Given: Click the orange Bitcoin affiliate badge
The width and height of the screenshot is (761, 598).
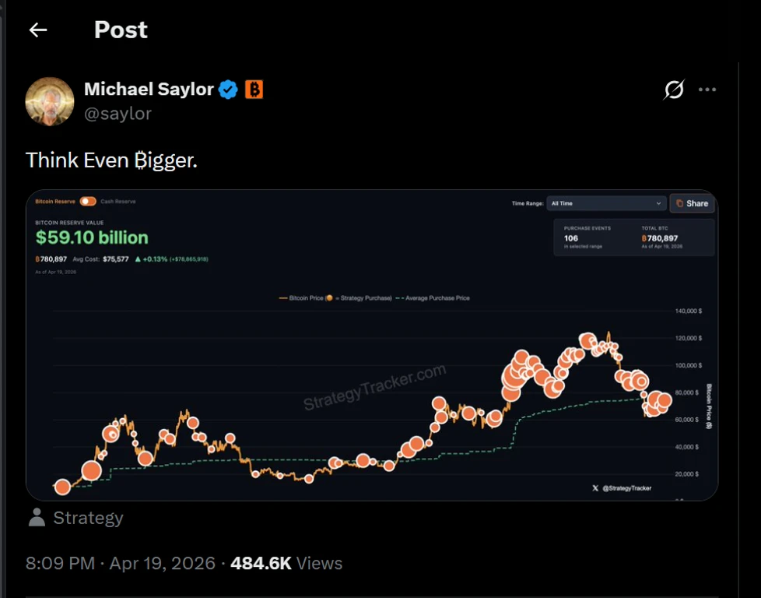Looking at the screenshot, I should [x=254, y=90].
